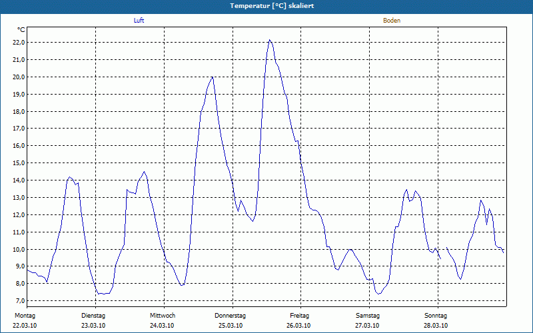
Task: Click the '13,0' y-axis value
Action: (19, 197)
